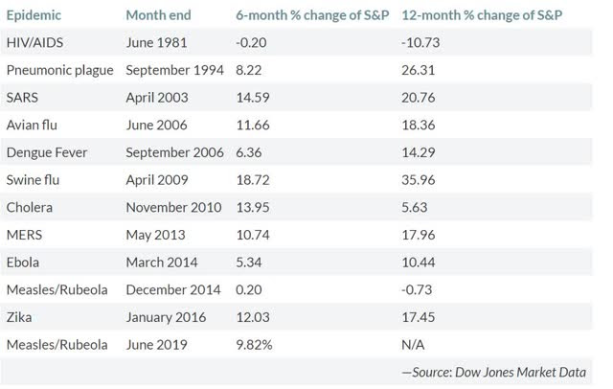Select the June 2019 month cell

click(x=156, y=343)
